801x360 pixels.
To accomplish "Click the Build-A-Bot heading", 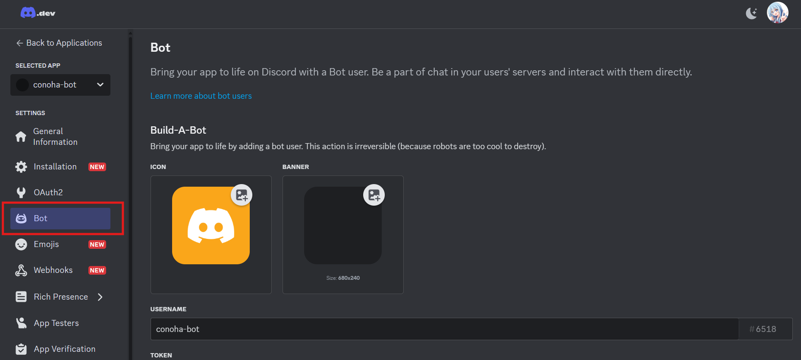I will 178,130.
